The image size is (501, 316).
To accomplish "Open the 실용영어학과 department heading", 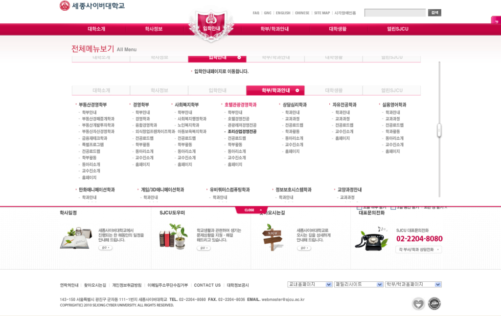I will pos(394,105).
